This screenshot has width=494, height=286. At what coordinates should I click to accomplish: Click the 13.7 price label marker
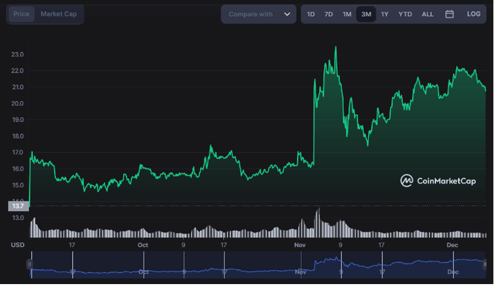(x=17, y=206)
